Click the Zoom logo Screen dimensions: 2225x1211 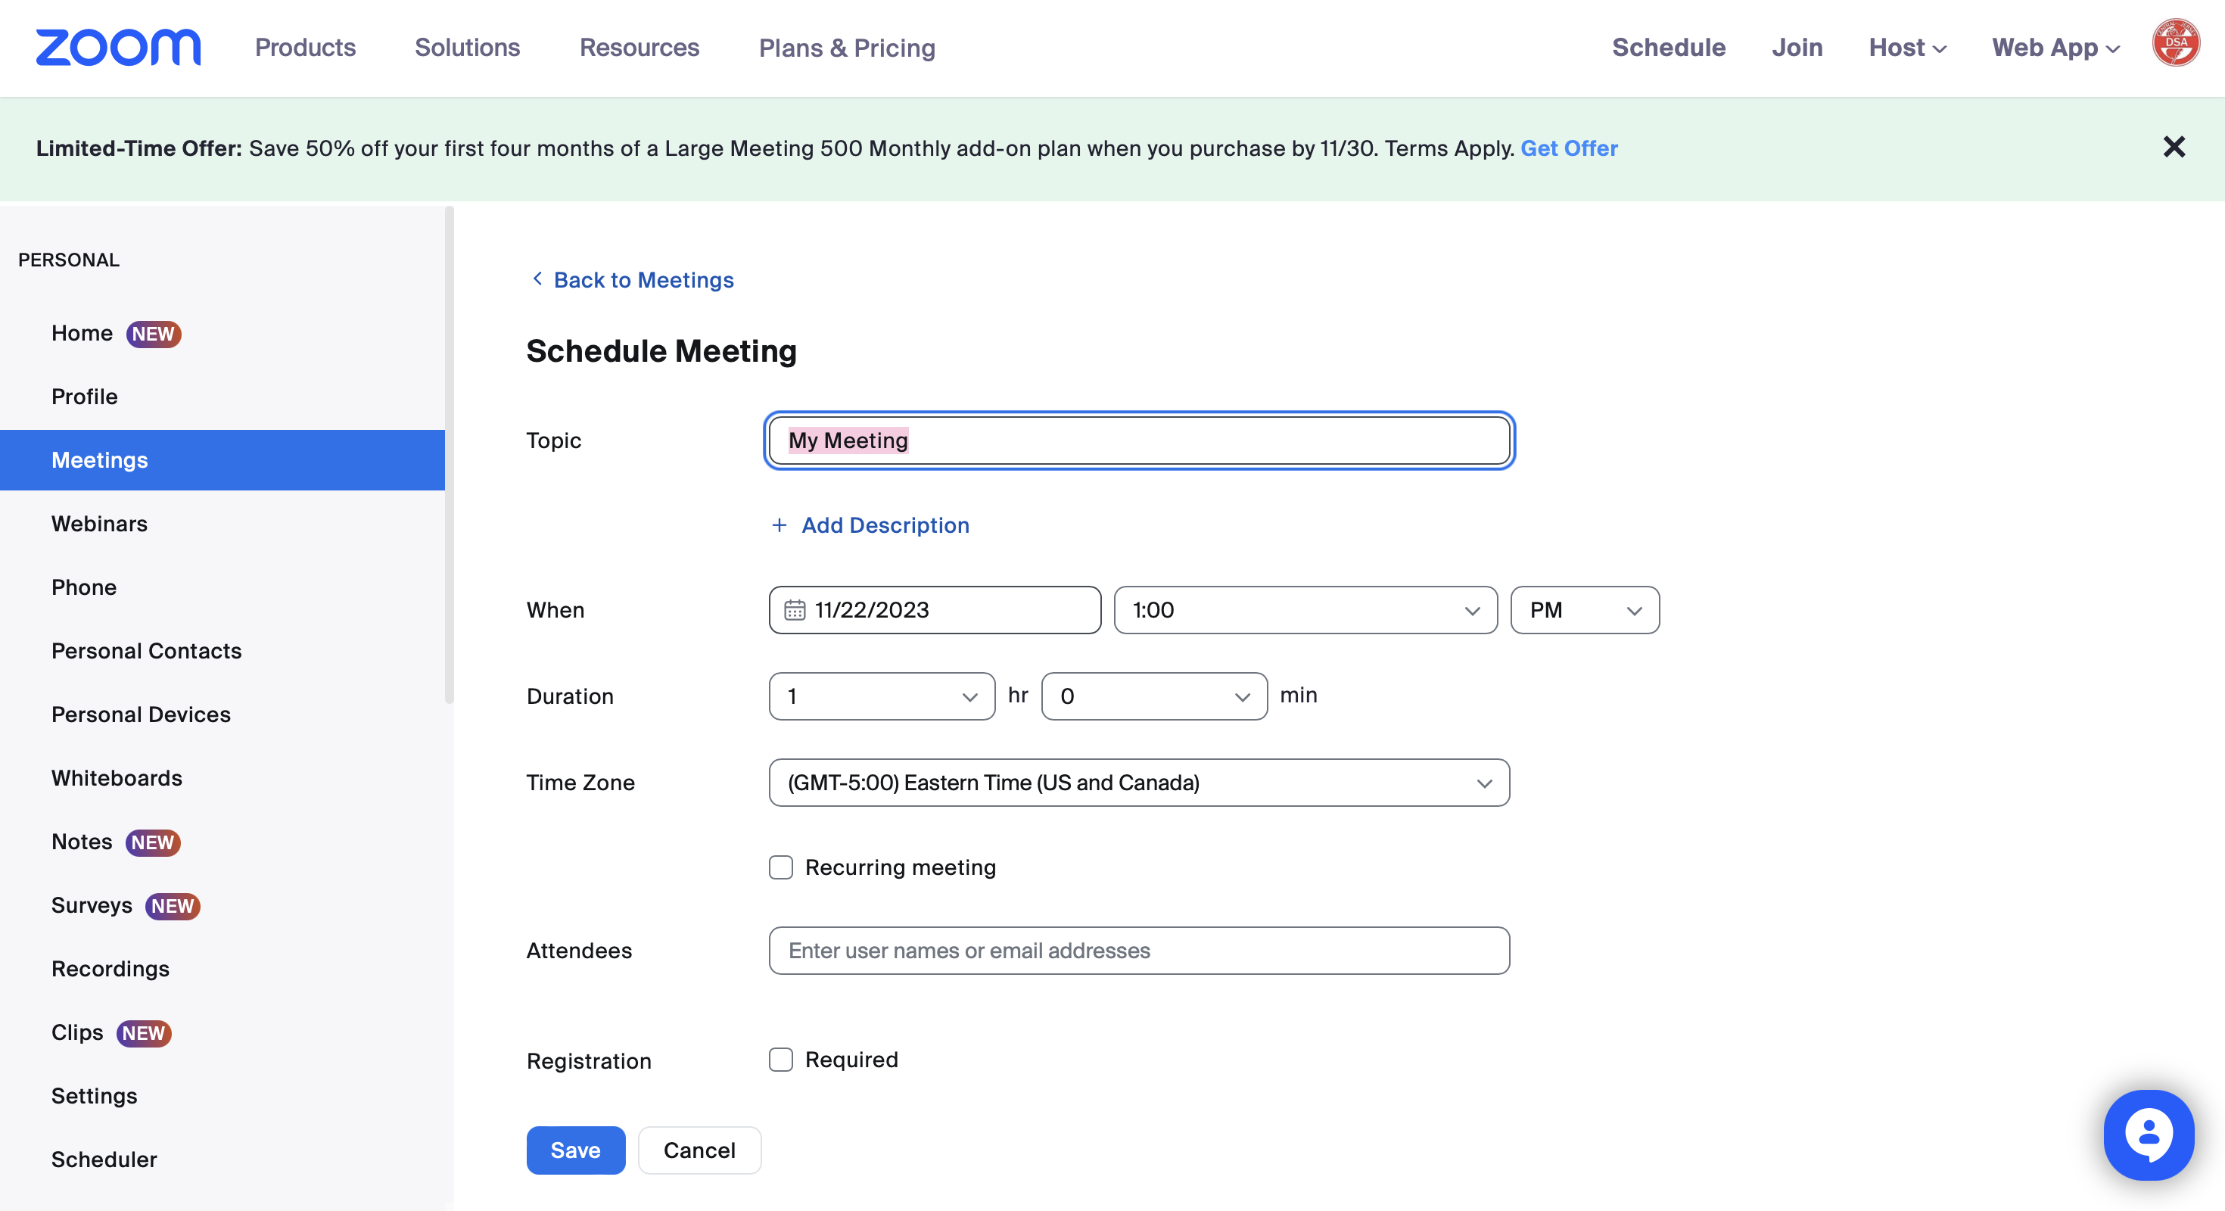coord(118,47)
